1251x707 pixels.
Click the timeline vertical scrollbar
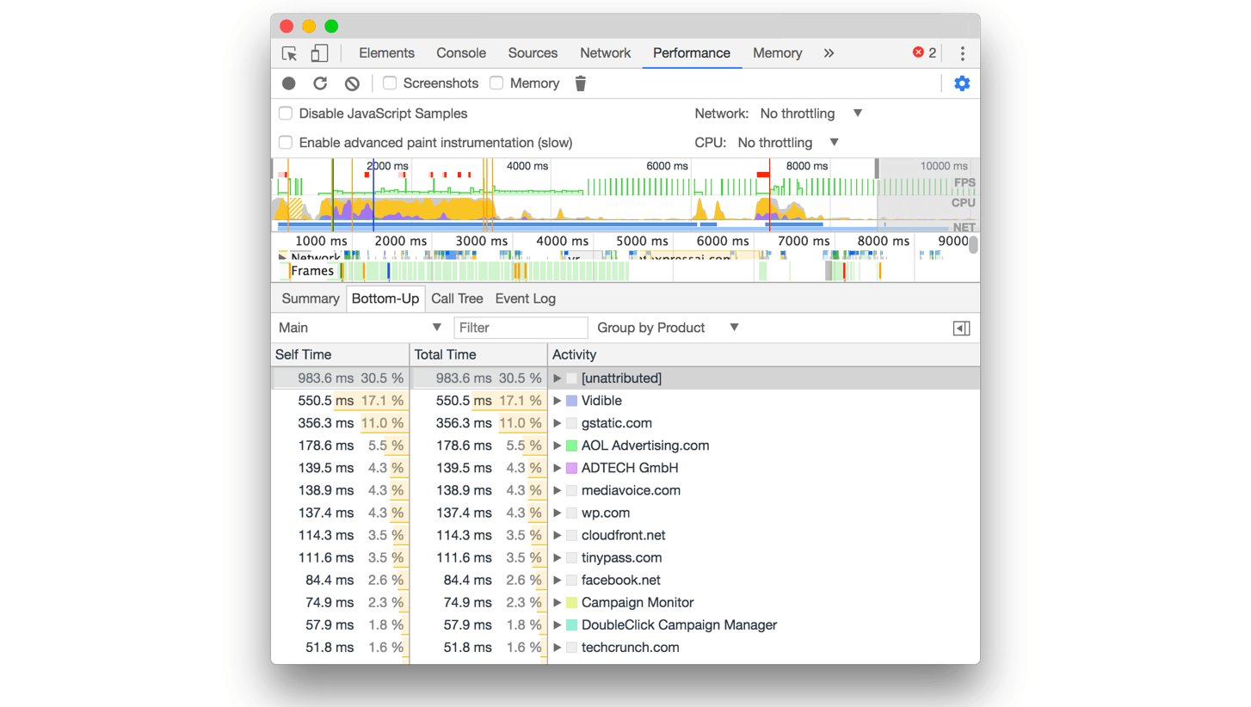[973, 243]
